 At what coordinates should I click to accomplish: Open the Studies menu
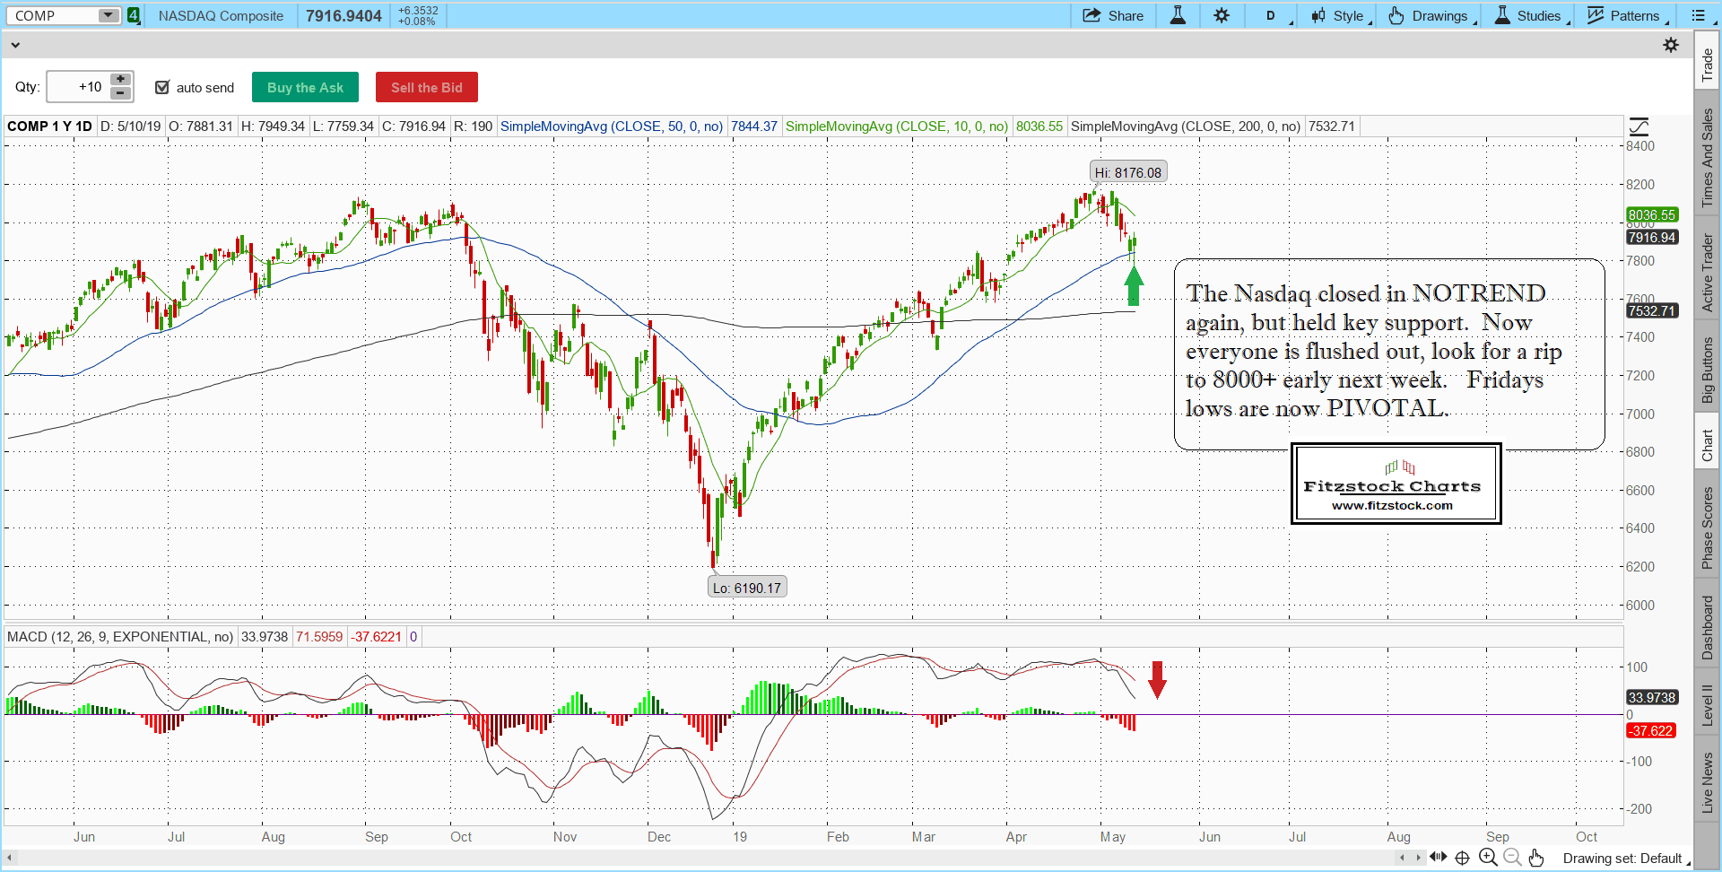point(1530,15)
